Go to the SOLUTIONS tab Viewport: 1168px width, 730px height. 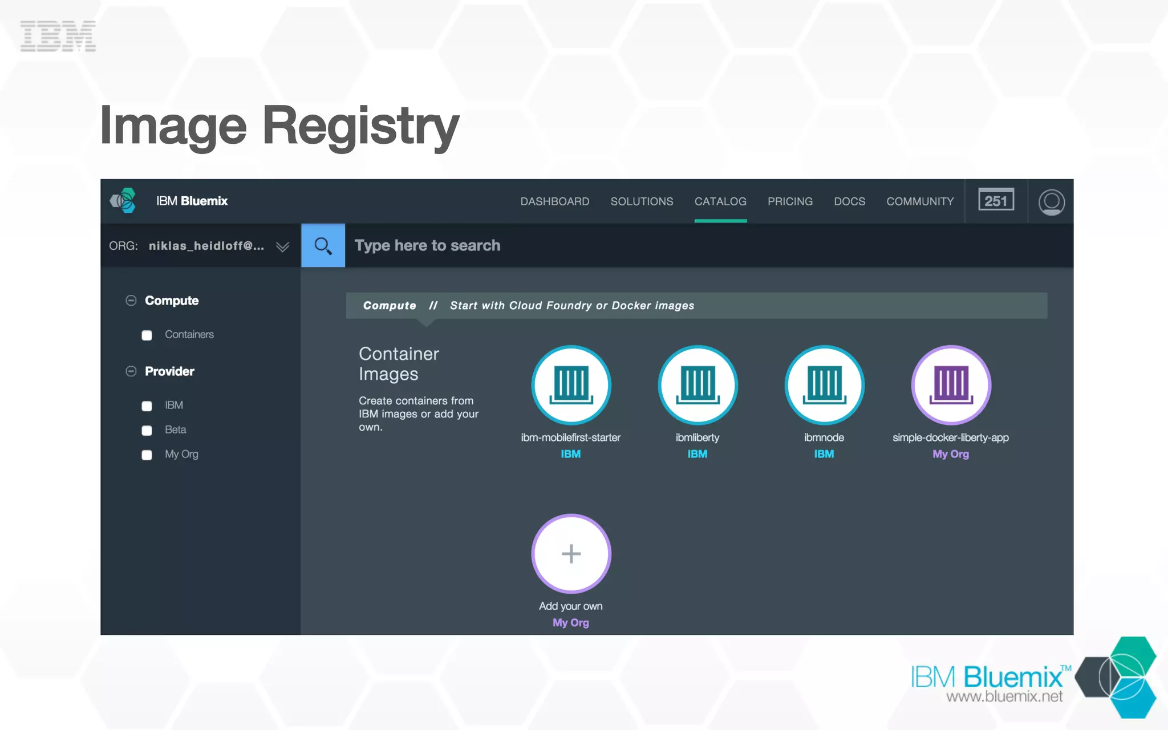coord(642,201)
